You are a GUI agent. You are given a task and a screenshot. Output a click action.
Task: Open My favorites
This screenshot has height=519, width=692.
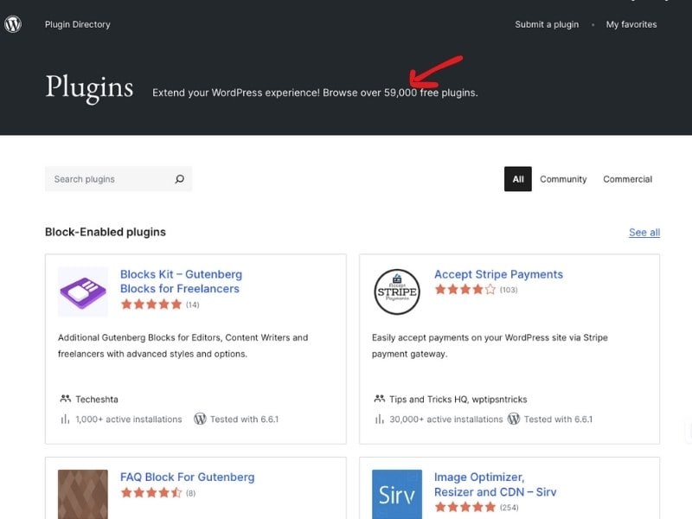(631, 24)
